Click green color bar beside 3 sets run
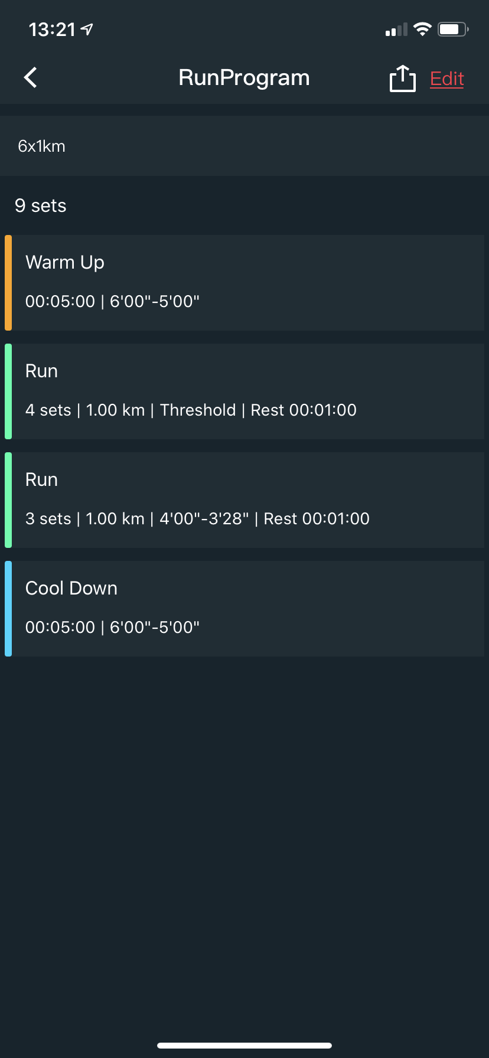This screenshot has width=489, height=1058. [8, 499]
